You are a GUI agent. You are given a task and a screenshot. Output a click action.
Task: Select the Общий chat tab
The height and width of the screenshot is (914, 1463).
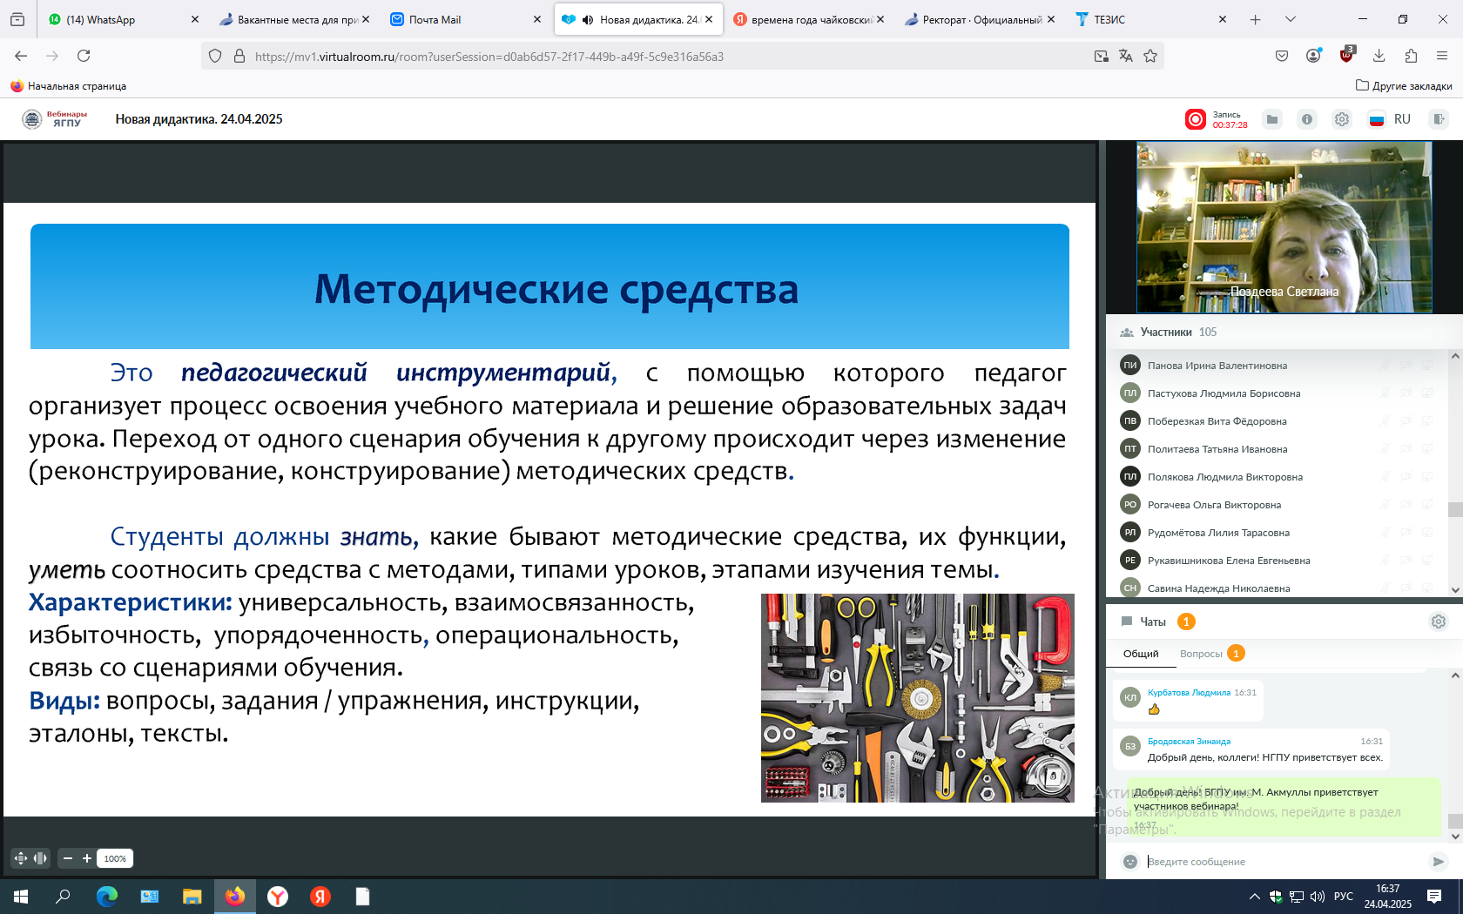pyautogui.click(x=1141, y=654)
